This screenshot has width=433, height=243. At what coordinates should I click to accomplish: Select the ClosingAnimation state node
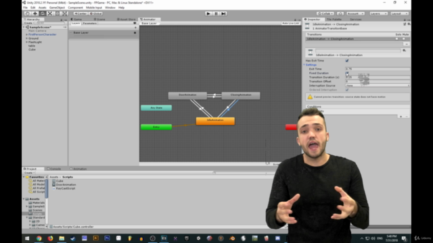[x=241, y=95]
